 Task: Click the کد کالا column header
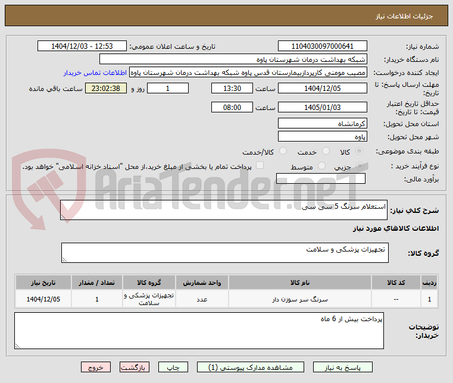pos(396,282)
